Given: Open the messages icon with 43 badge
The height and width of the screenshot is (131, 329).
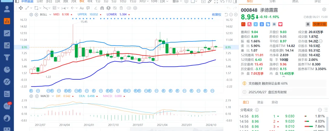Looking at the screenshot, I should pos(7,106).
